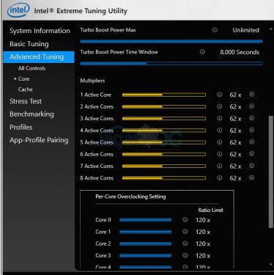Click the Intel logo icon
This screenshot has height=275, width=274.
click(x=18, y=10)
